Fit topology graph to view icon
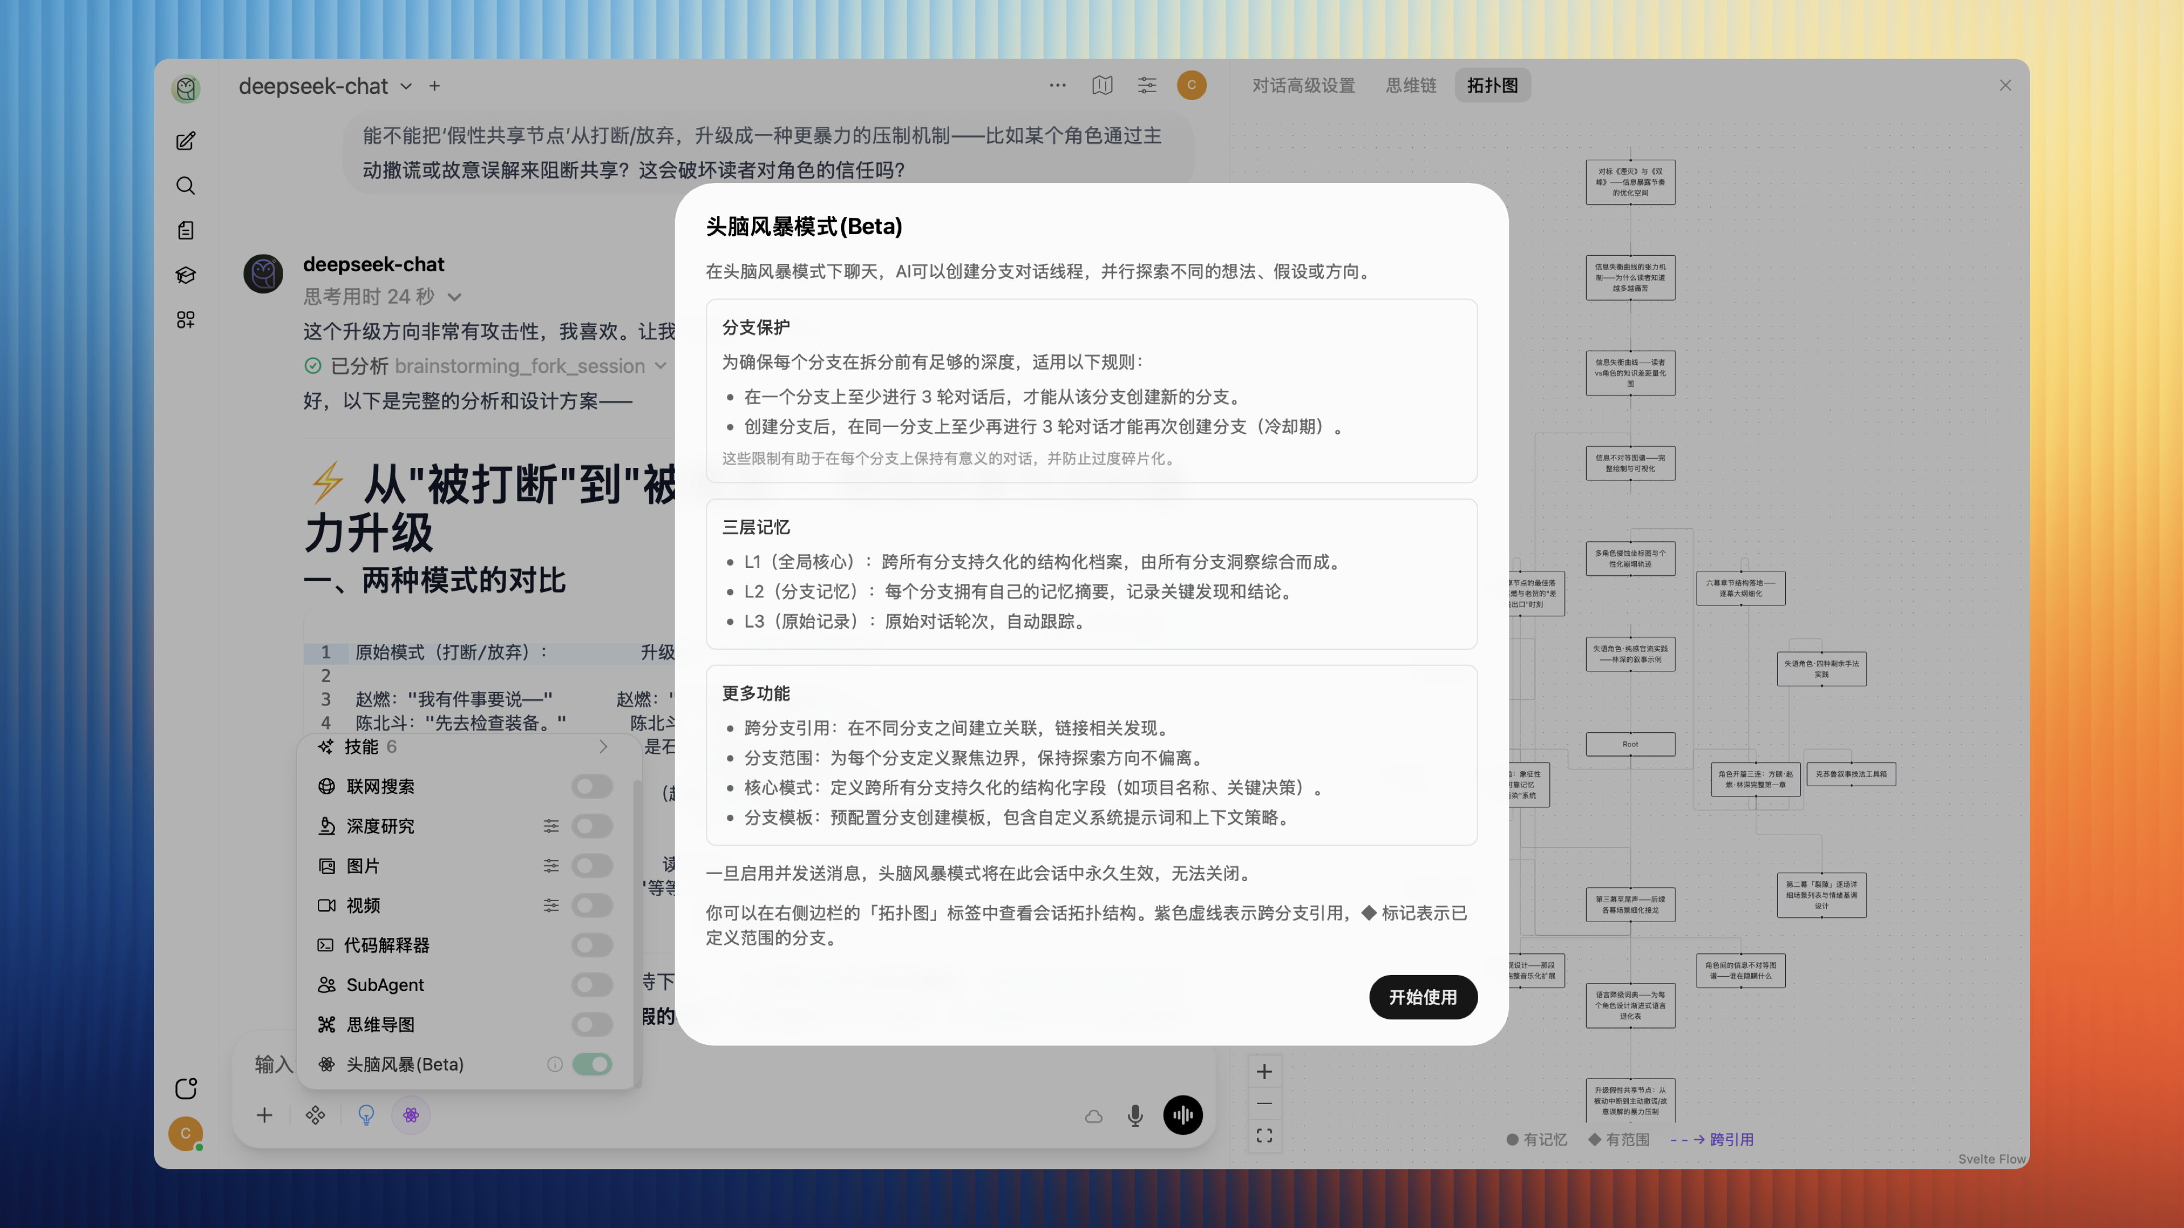This screenshot has width=2184, height=1228. (1264, 1136)
